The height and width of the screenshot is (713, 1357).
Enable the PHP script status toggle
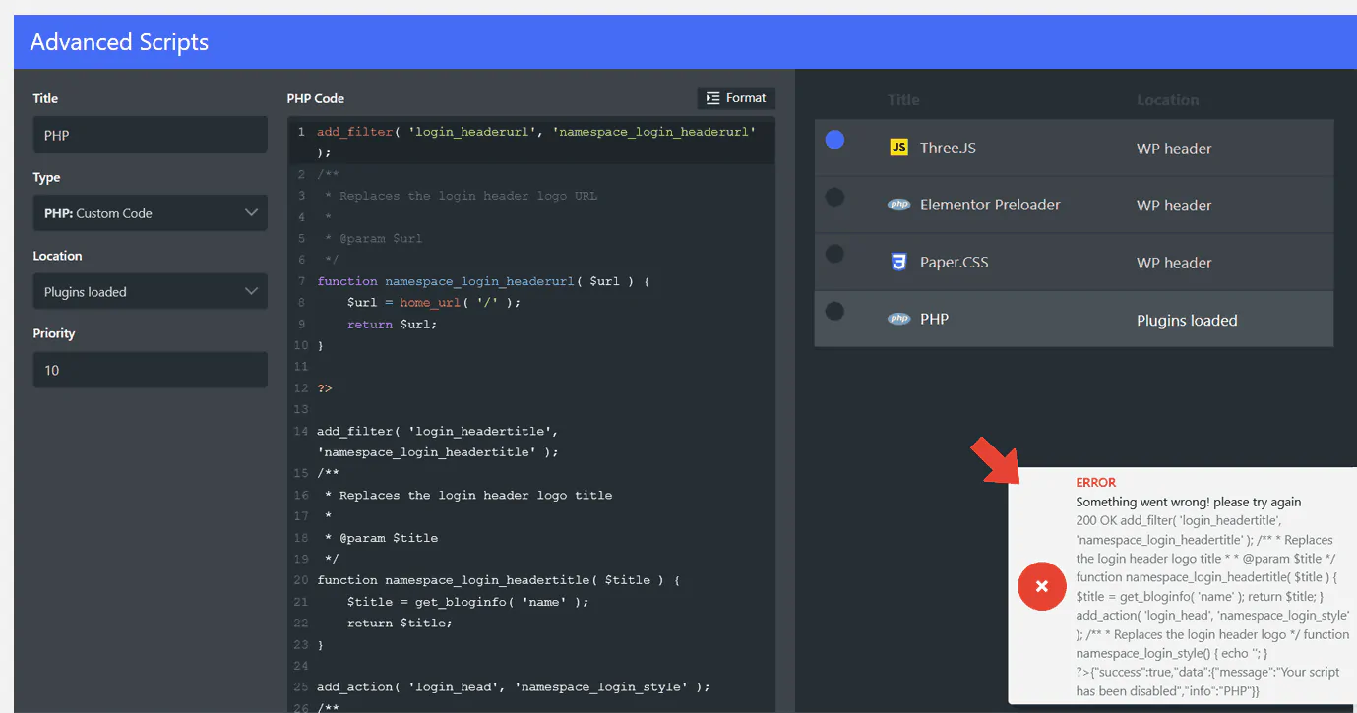[x=834, y=311]
